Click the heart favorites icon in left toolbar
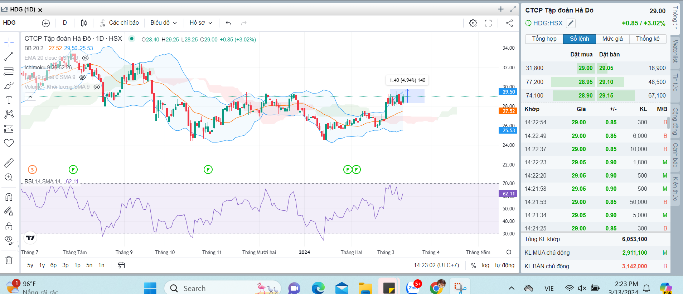 click(9, 143)
